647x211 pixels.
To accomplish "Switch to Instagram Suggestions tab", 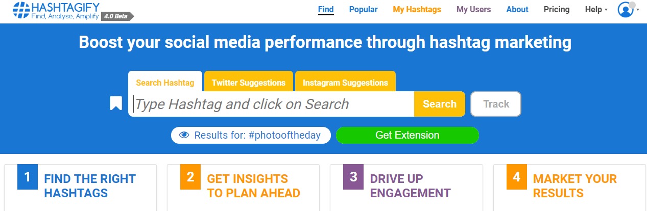I will (x=345, y=82).
